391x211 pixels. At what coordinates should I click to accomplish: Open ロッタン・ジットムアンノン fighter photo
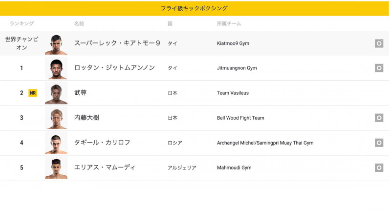point(56,68)
